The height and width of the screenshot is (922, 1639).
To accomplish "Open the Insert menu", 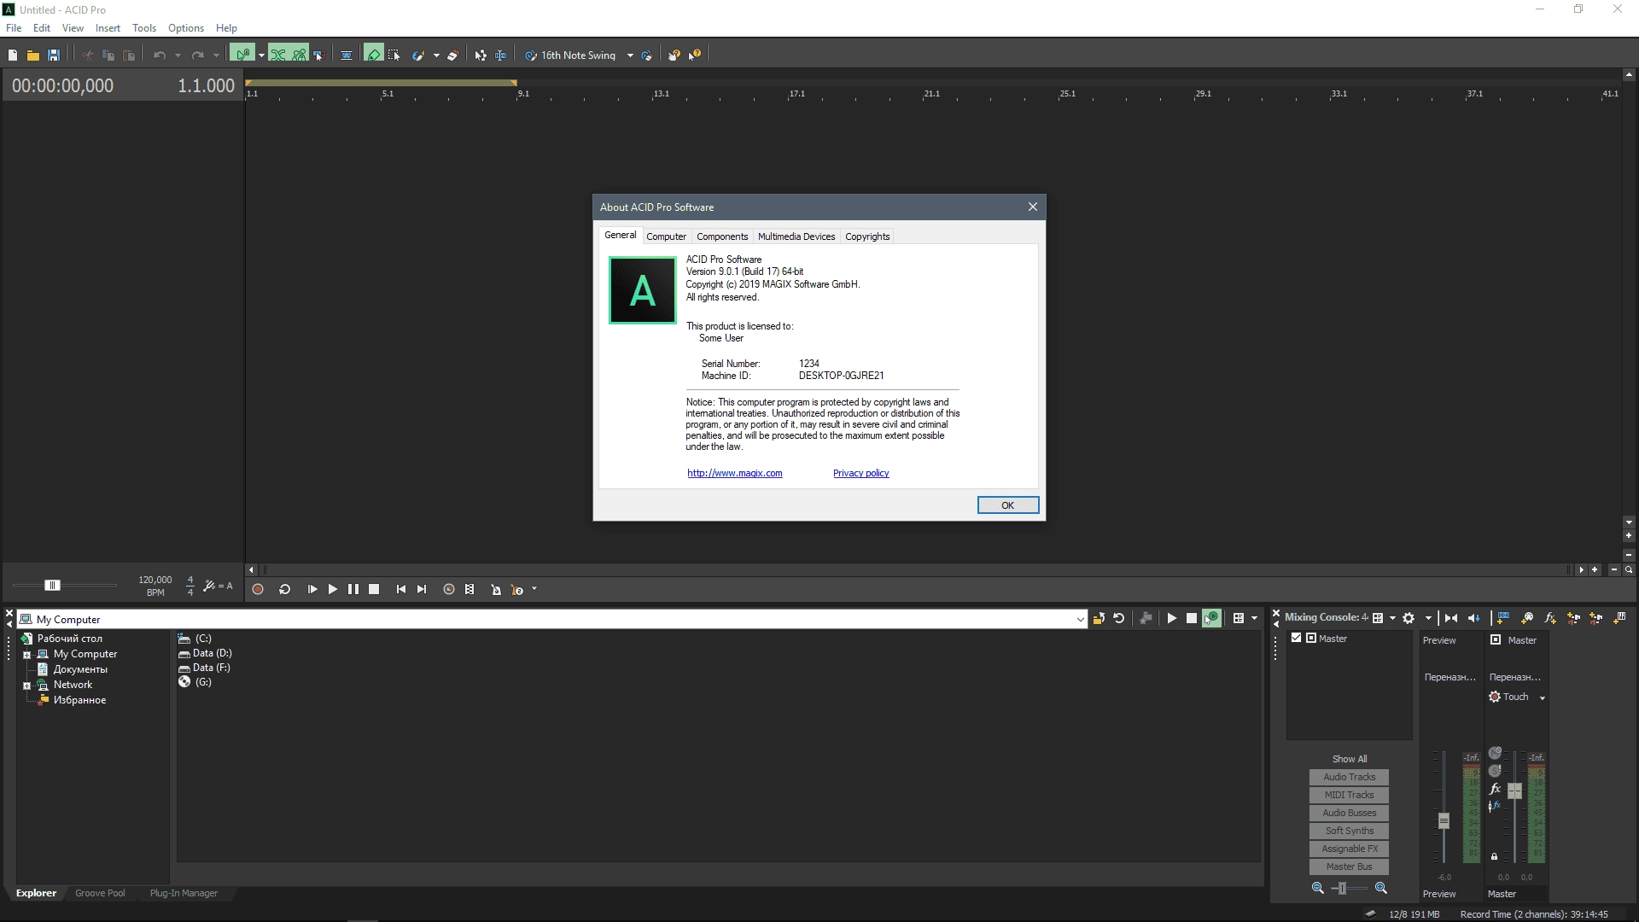I will [108, 28].
